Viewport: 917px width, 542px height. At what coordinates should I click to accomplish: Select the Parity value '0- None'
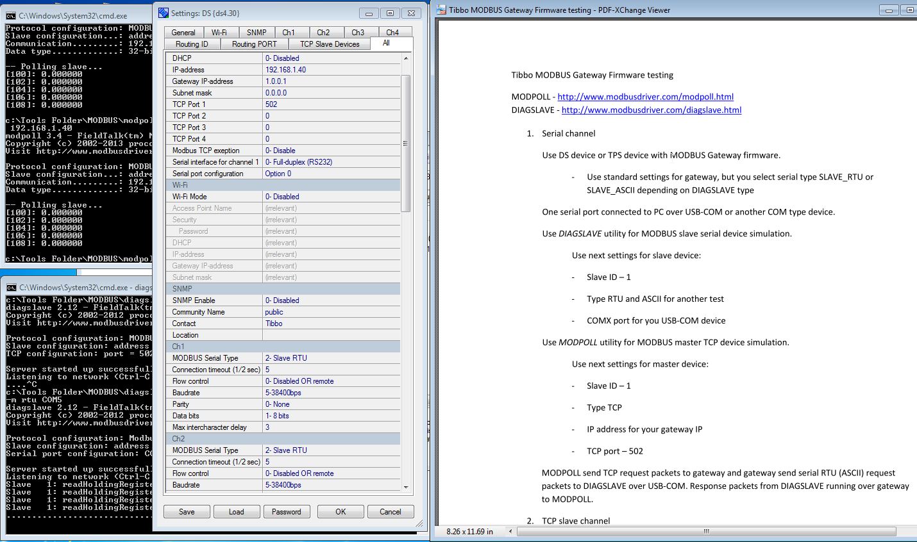[278, 404]
